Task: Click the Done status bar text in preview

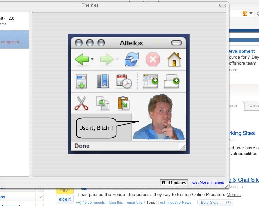Action: [x=82, y=146]
